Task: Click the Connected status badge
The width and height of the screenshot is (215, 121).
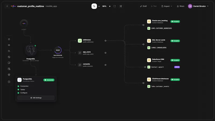Action: 49,80
